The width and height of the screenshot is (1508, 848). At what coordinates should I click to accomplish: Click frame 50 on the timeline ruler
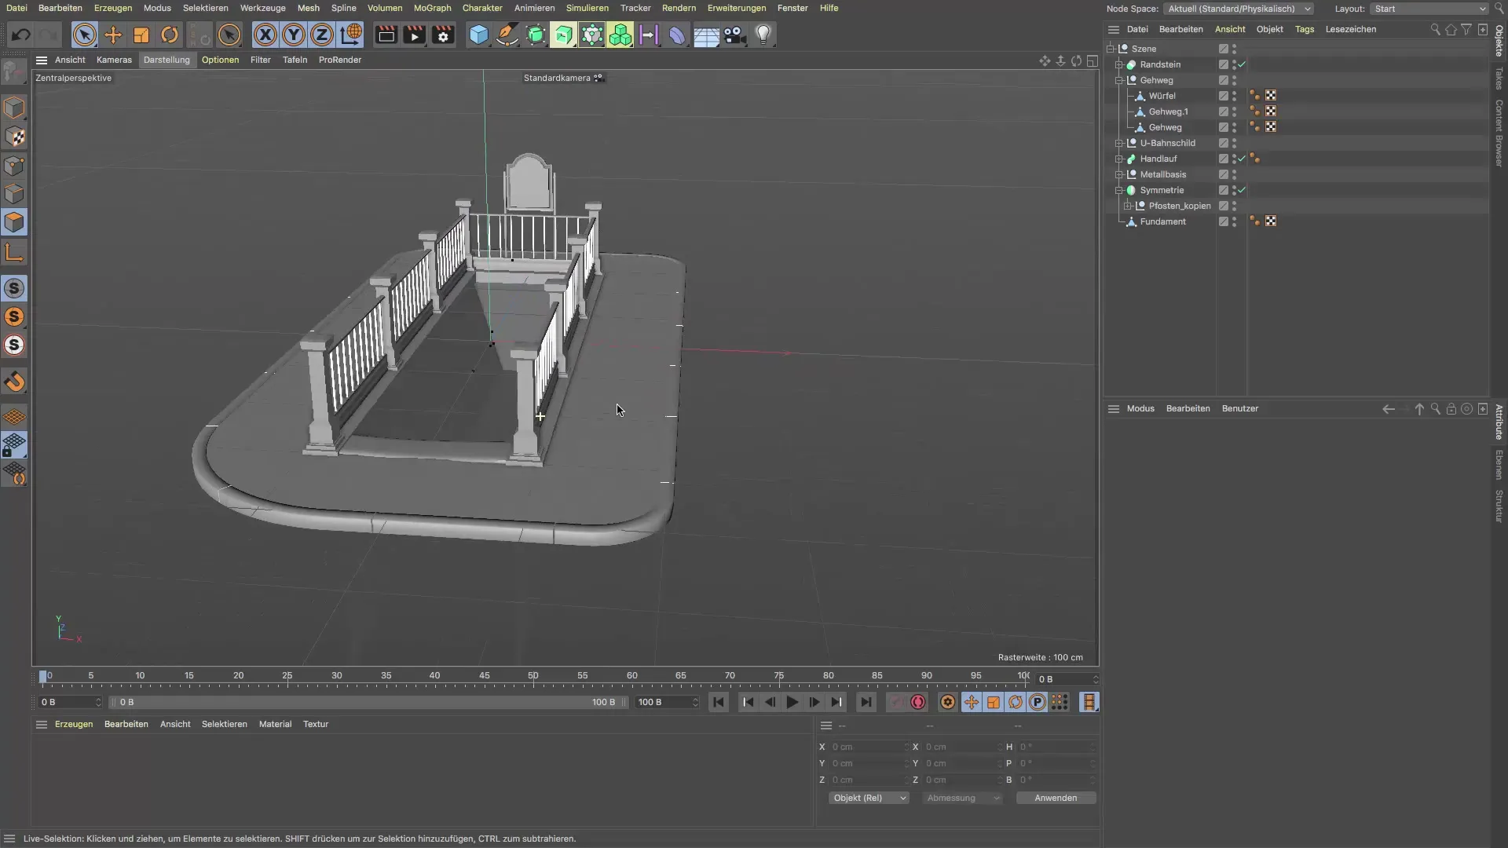(x=533, y=676)
